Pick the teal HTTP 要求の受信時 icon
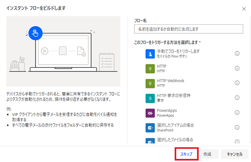This screenshot has width=251, height=162. [150, 98]
